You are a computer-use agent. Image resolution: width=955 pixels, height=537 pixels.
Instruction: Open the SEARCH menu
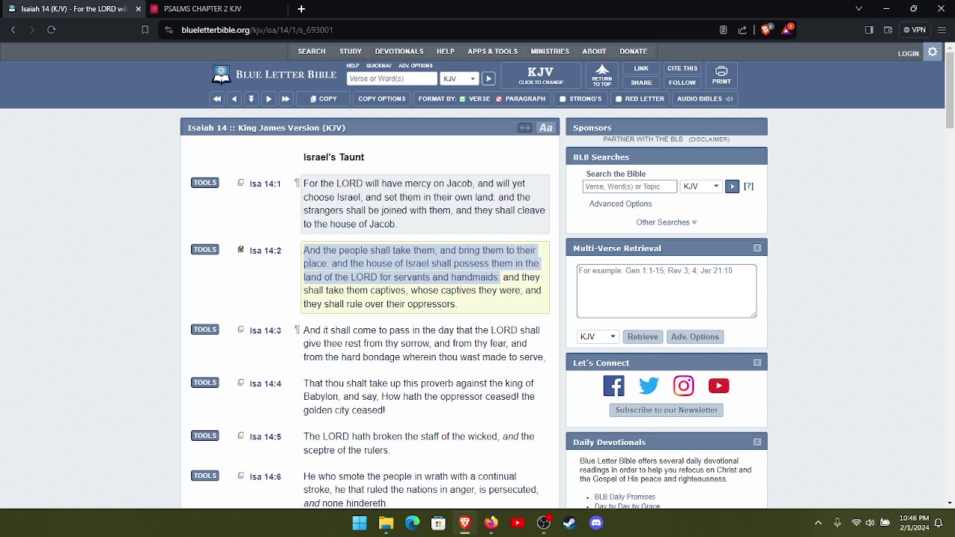pos(312,51)
